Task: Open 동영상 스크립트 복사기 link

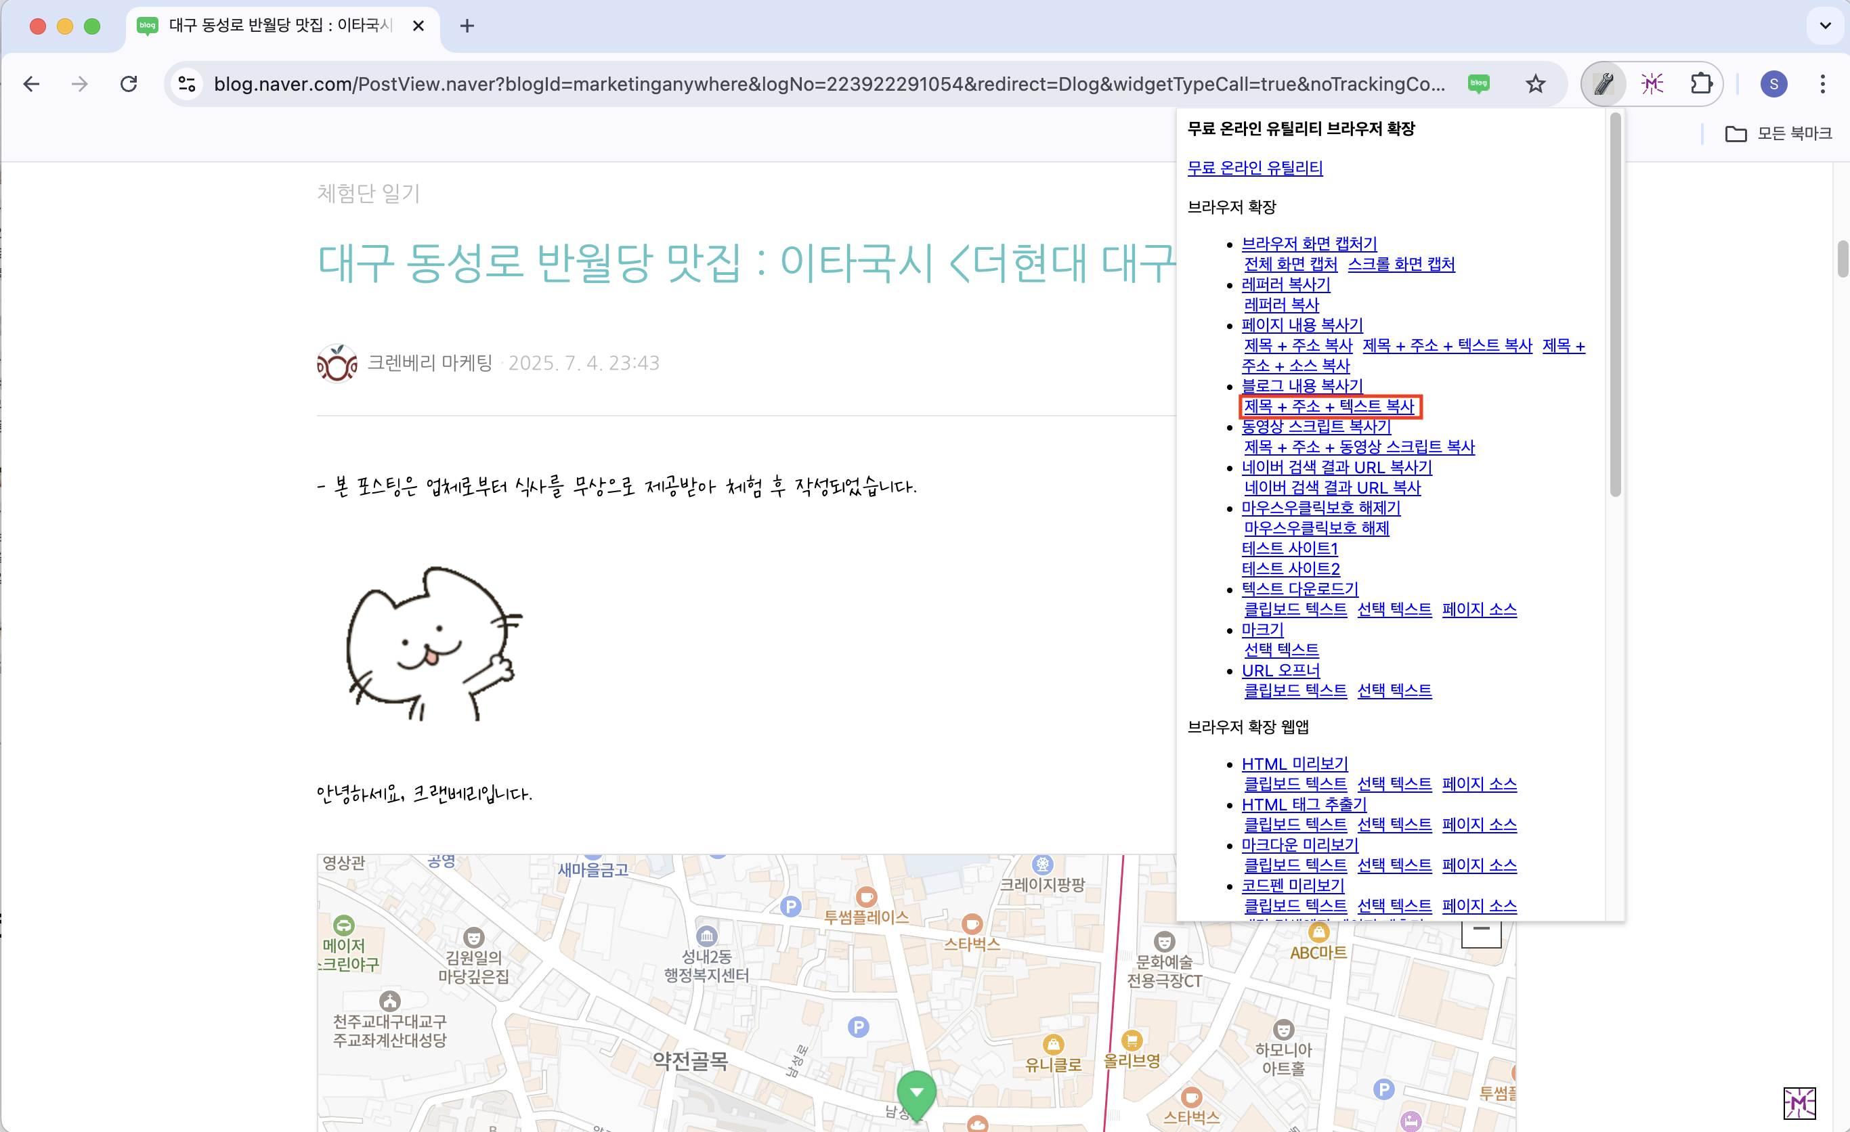Action: [1316, 427]
